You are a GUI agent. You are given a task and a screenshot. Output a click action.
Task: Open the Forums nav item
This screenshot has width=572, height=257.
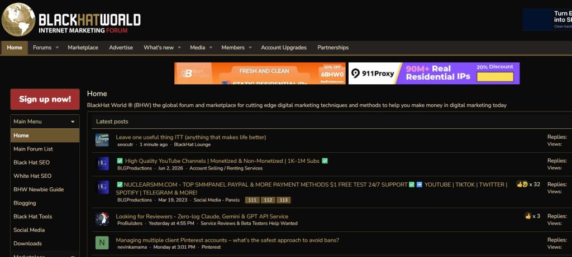tap(42, 48)
